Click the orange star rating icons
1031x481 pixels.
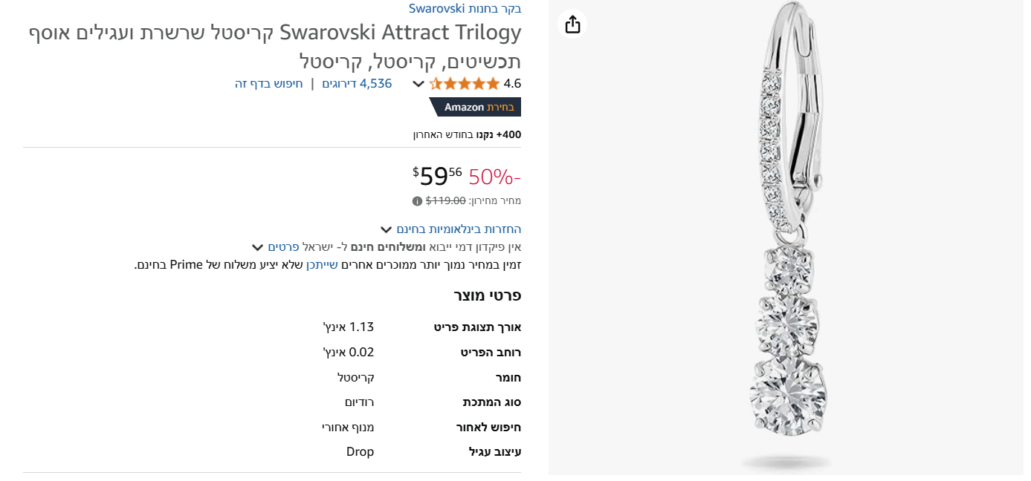(x=465, y=83)
